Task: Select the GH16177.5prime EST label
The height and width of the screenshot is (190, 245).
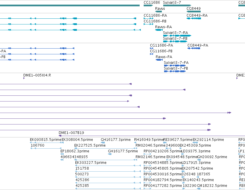Action: point(123,151)
